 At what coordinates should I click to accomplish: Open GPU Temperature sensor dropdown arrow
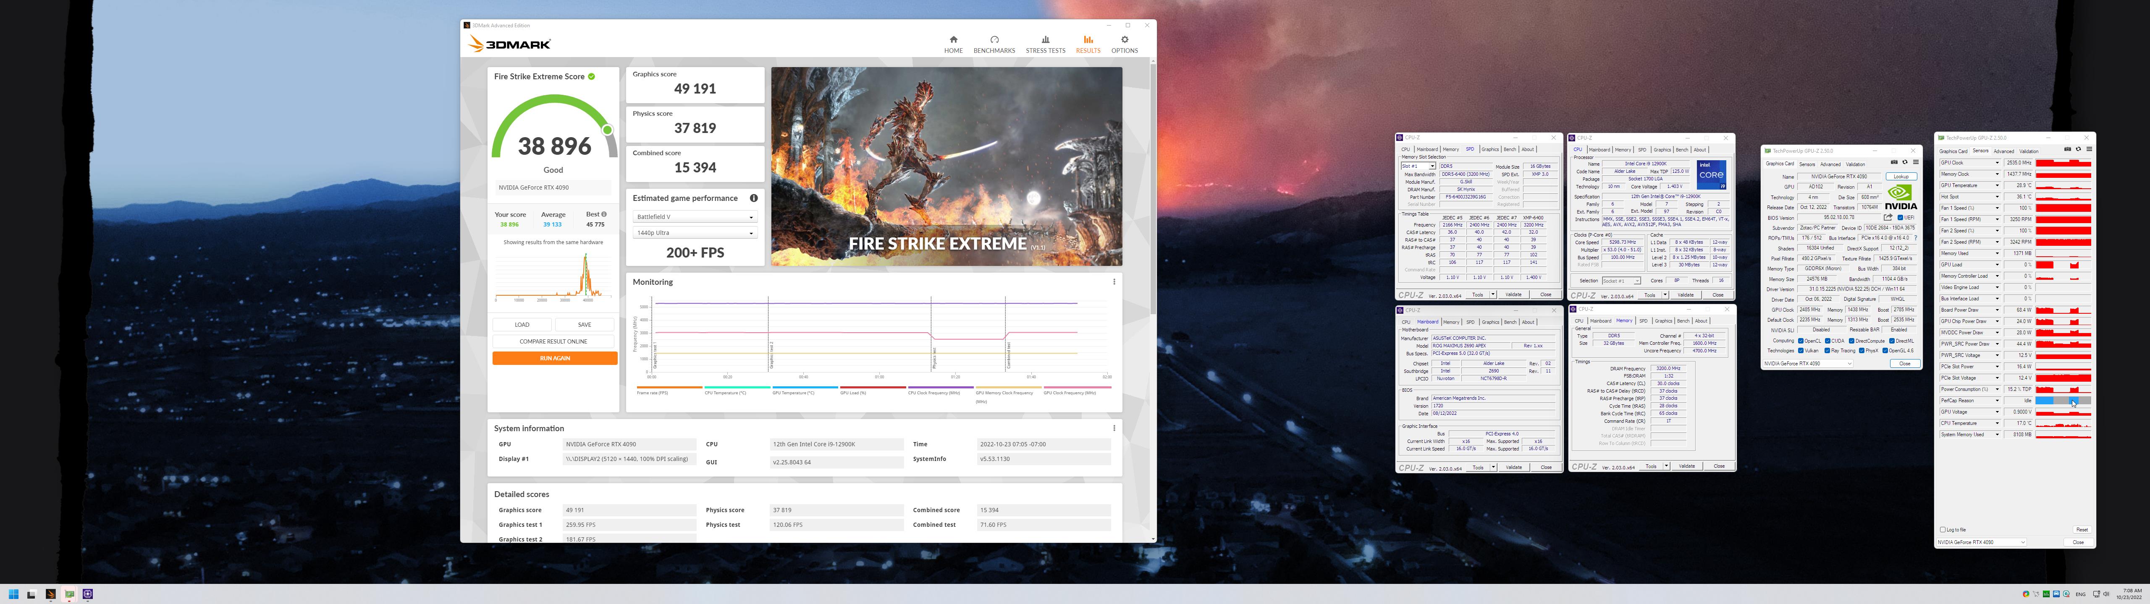(1997, 185)
